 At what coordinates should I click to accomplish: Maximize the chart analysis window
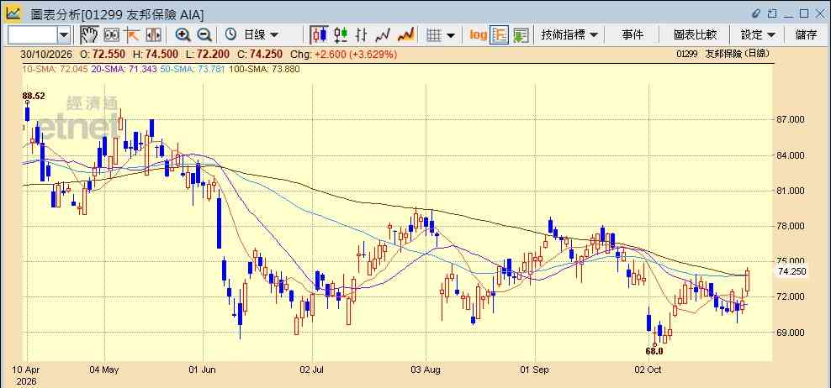(x=804, y=13)
